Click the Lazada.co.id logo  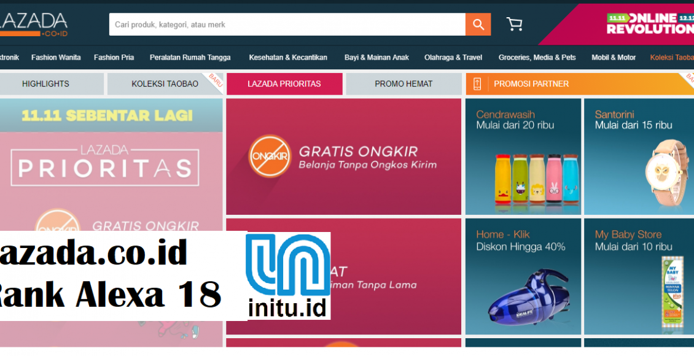[x=34, y=25]
